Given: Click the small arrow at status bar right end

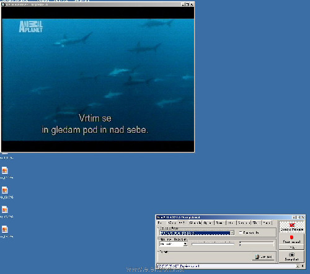Looking at the screenshot, I should [x=303, y=266].
